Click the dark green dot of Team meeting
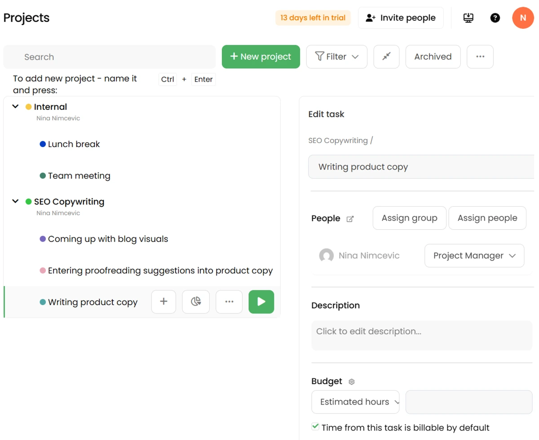Image resolution: width=539 pixels, height=440 pixels. 43,176
